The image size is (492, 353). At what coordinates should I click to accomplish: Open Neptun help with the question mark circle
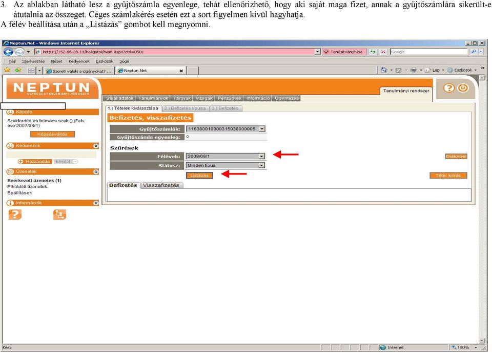(x=449, y=88)
